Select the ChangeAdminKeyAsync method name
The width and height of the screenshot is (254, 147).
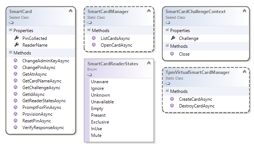tap(46, 61)
